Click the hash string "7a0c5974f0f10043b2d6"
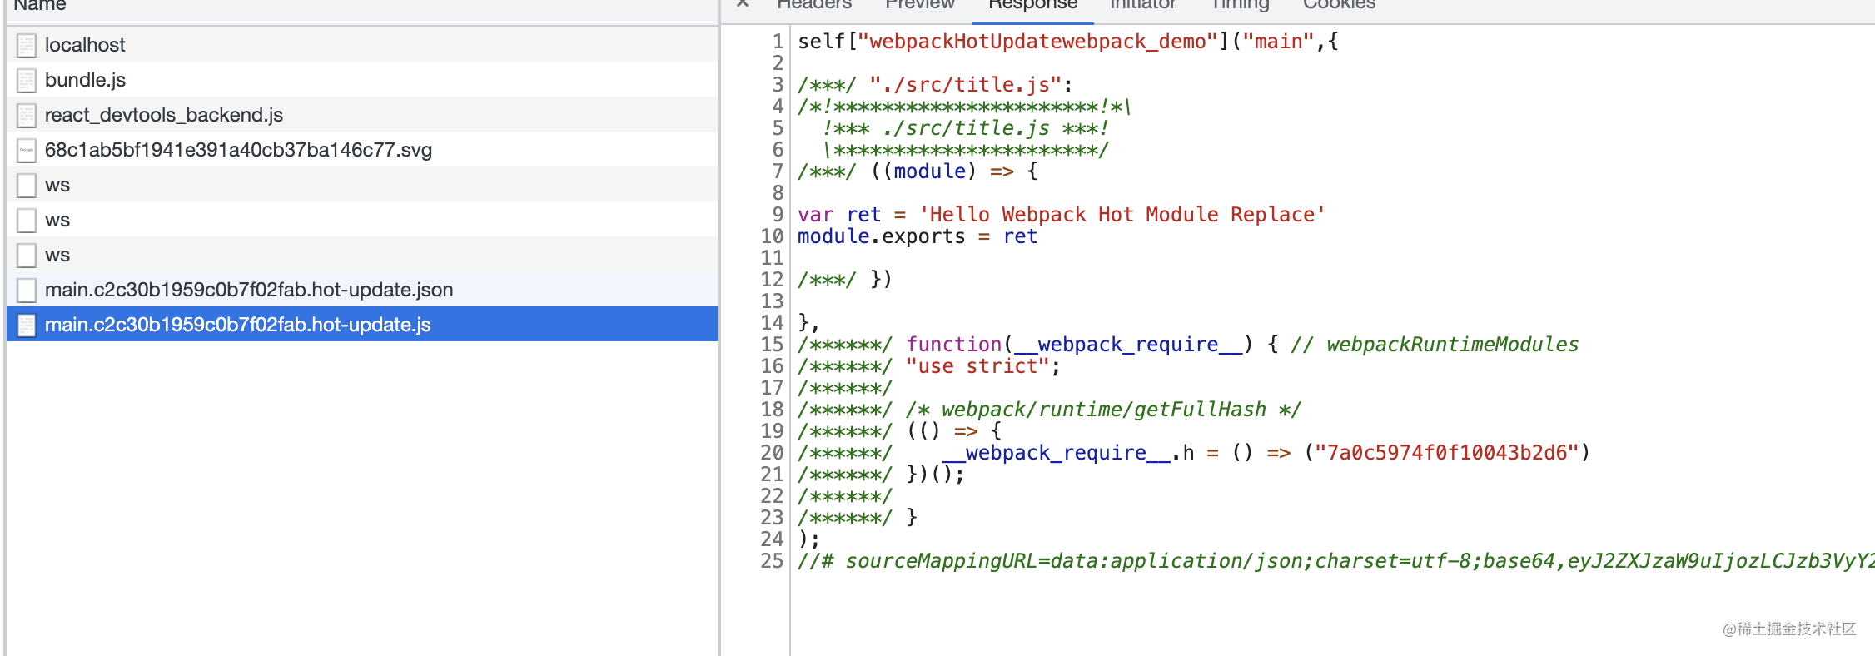This screenshot has height=656, width=1875. pos(1447,453)
